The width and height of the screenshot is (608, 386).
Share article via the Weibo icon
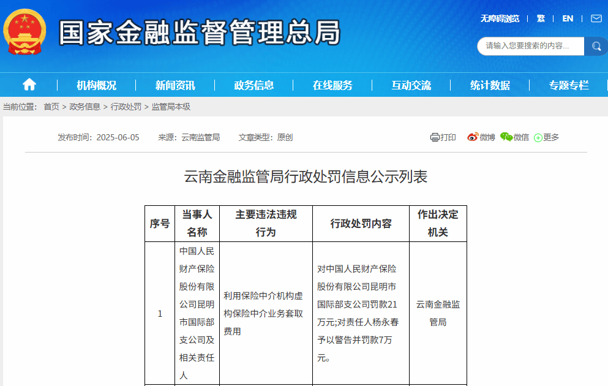pos(471,137)
